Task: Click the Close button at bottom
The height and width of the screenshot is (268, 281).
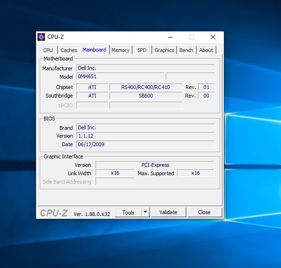Action: [204, 212]
